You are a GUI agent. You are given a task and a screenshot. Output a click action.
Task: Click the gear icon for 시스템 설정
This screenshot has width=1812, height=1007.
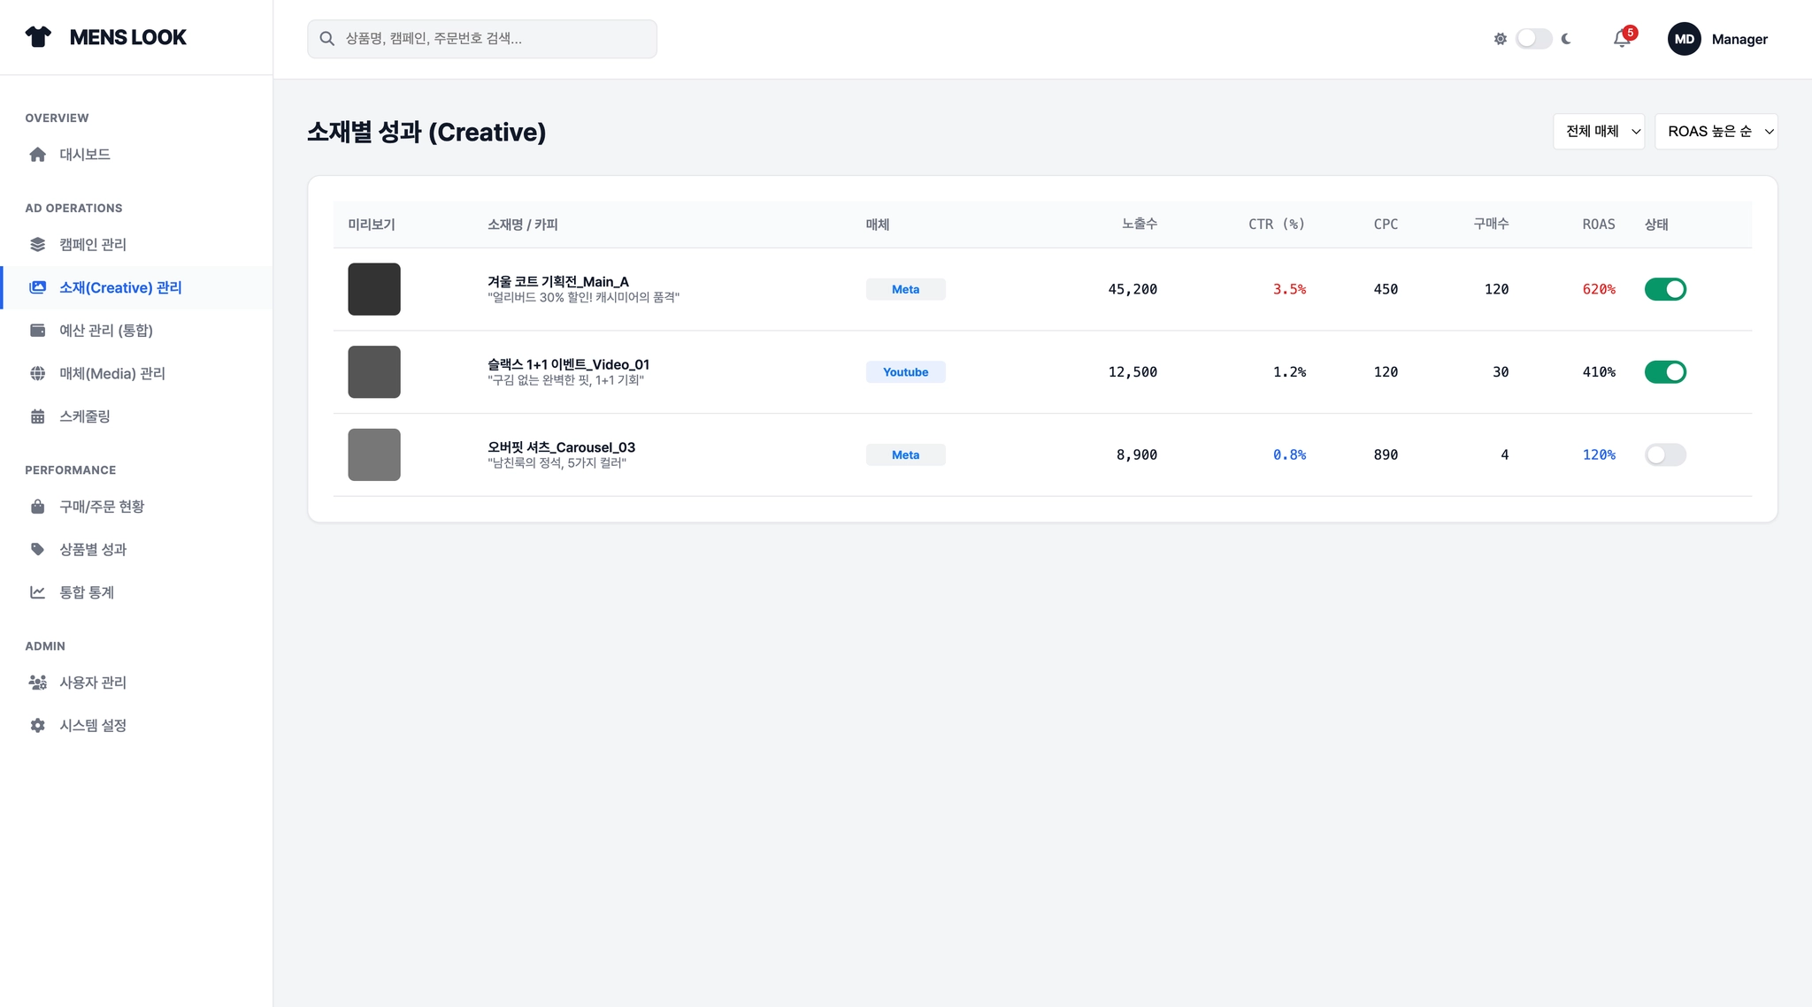click(37, 726)
